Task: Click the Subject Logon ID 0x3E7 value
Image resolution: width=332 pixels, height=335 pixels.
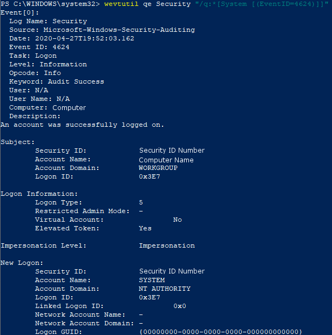Action: pos(150,177)
